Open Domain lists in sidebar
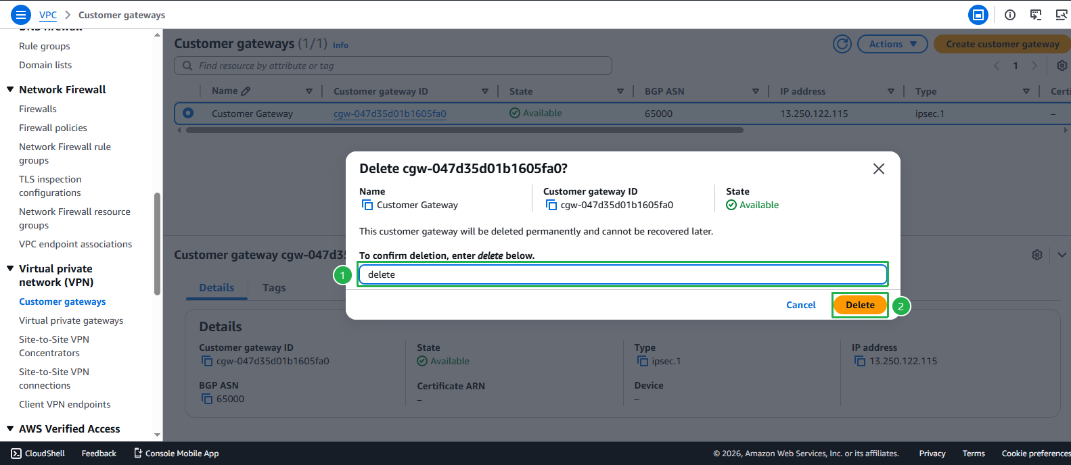This screenshot has height=465, width=1071. point(45,65)
